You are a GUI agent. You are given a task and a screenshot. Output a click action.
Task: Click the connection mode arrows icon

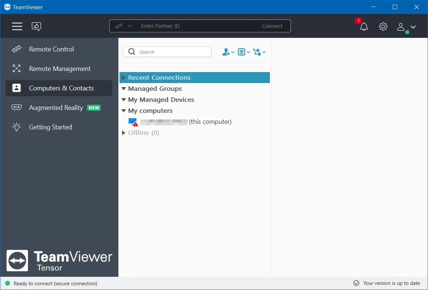coord(119,26)
